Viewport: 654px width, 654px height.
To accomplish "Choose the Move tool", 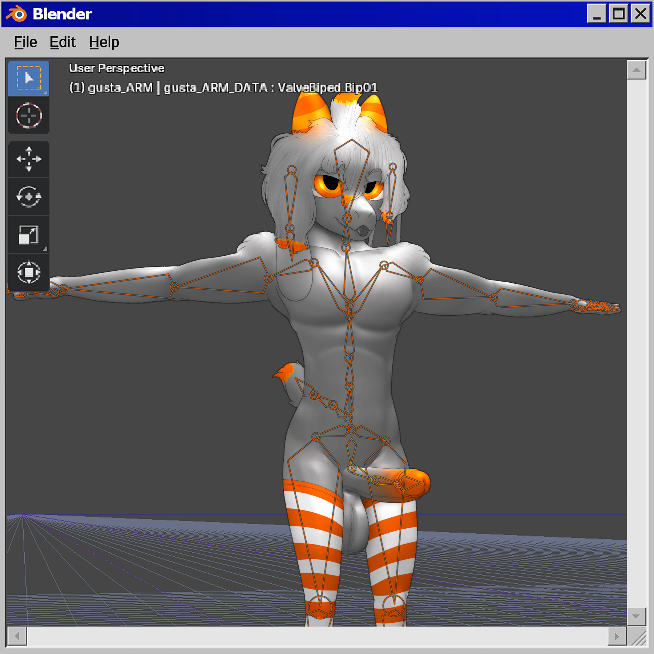I will point(29,159).
